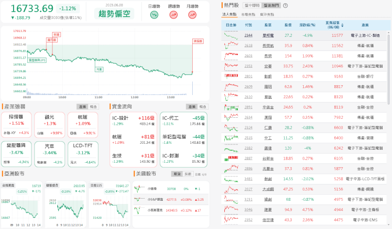Screen dimensions: 392x229
Task: Click IC-代工 -45億 fund flow row
Action: tap(183, 120)
